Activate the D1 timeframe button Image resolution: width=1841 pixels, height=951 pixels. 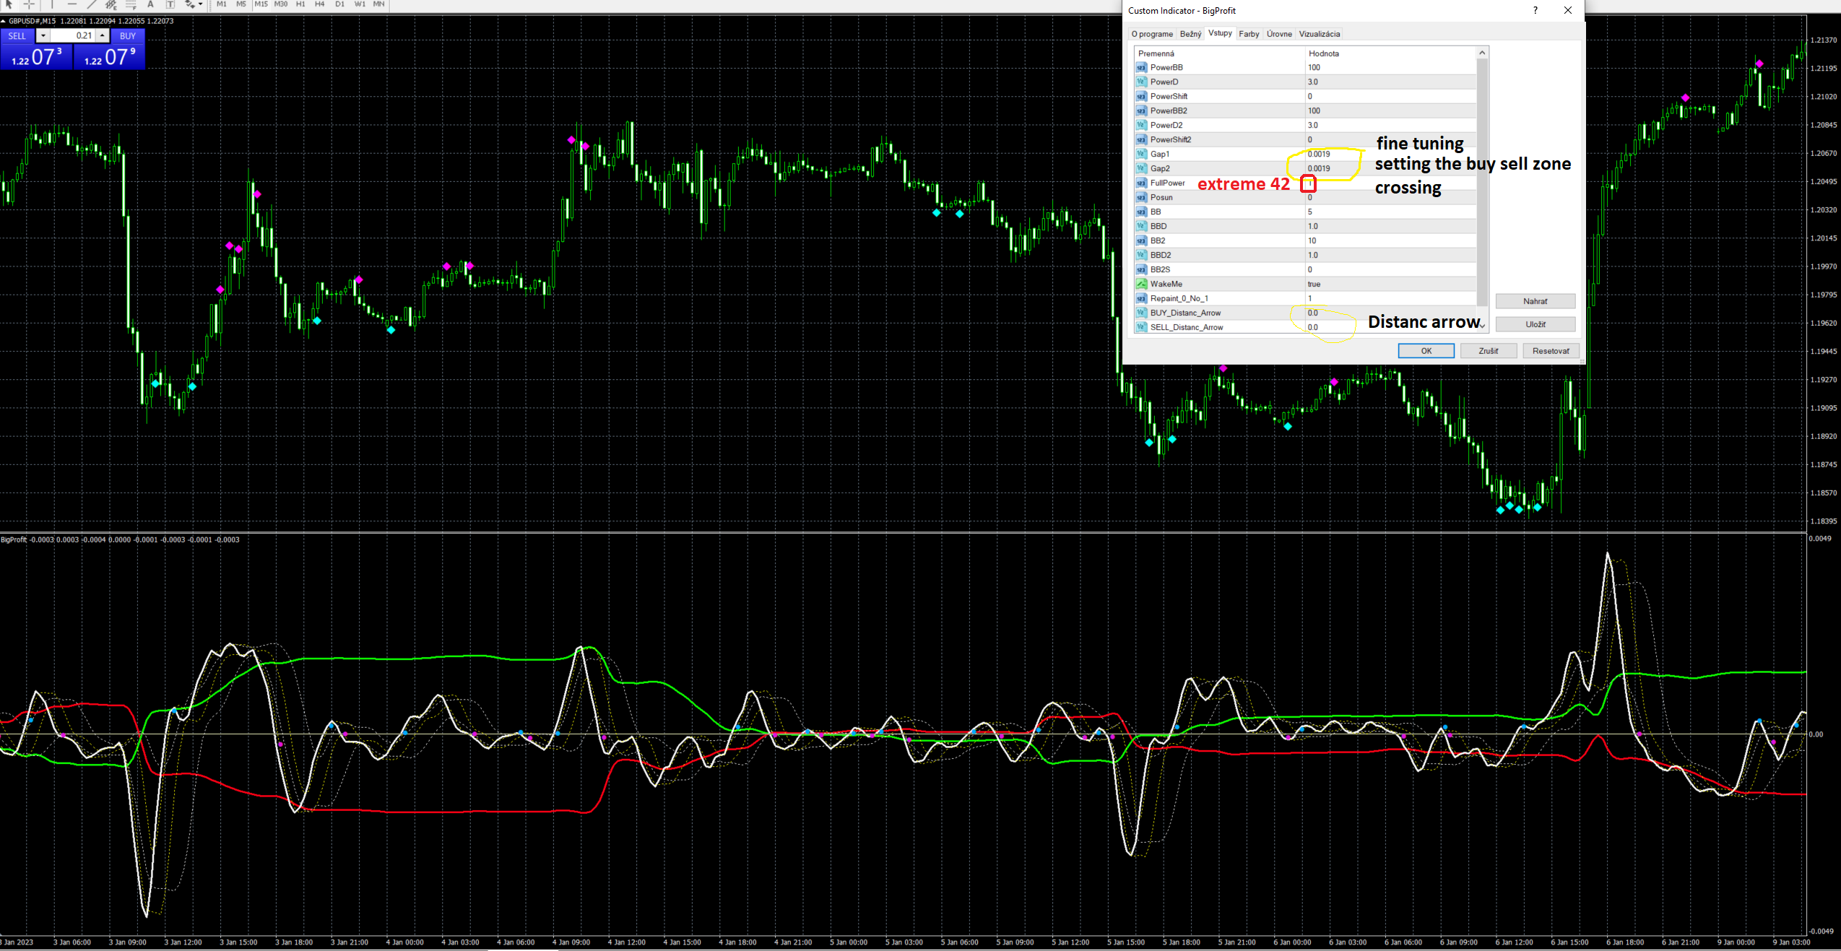pos(339,4)
